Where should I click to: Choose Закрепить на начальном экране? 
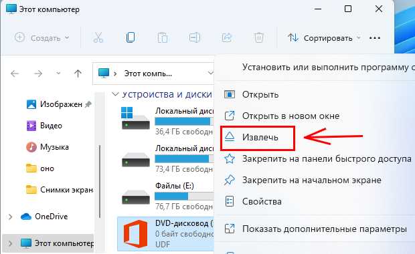click(x=311, y=180)
